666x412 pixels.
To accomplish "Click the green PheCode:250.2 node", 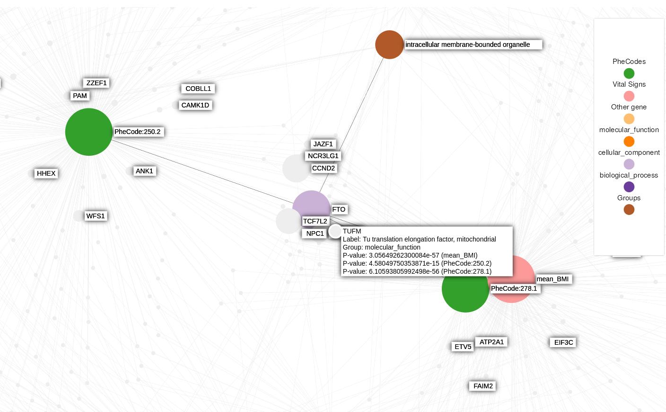I will click(89, 132).
